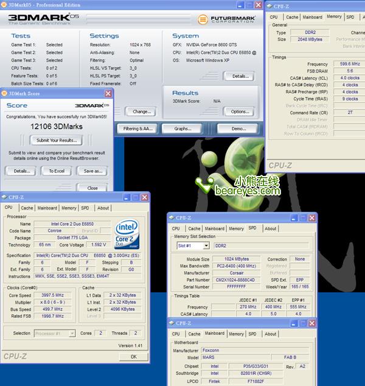
Task: Select About tab in CPU-Z SPD window
Action: [x=270, y=229]
